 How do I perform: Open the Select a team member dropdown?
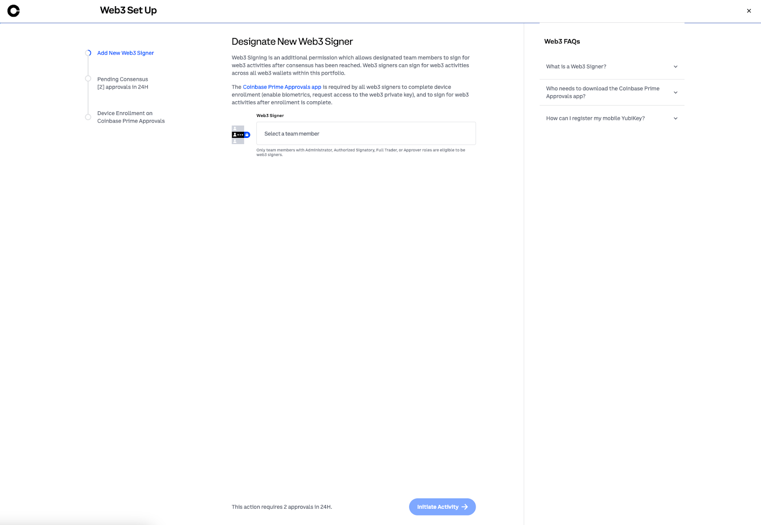pos(366,134)
